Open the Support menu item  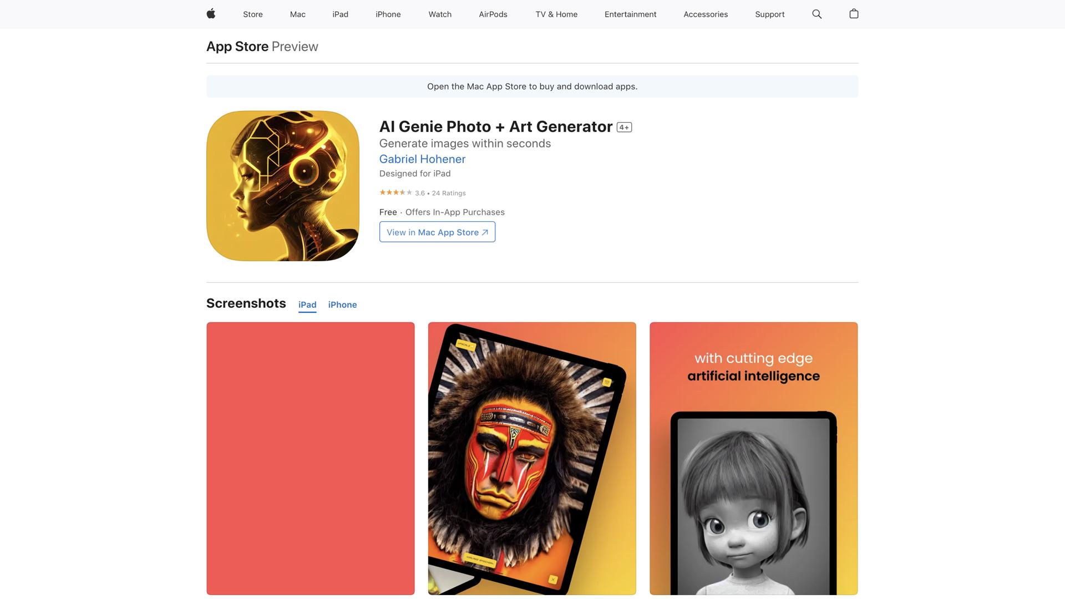coord(769,14)
